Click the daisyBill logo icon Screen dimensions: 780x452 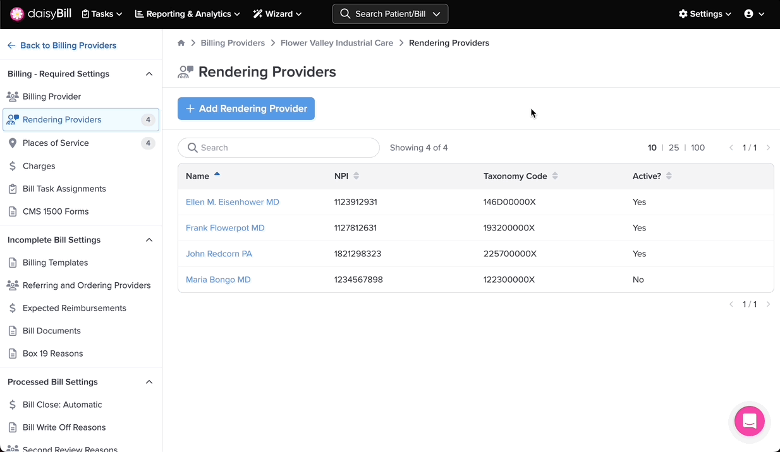pos(17,14)
